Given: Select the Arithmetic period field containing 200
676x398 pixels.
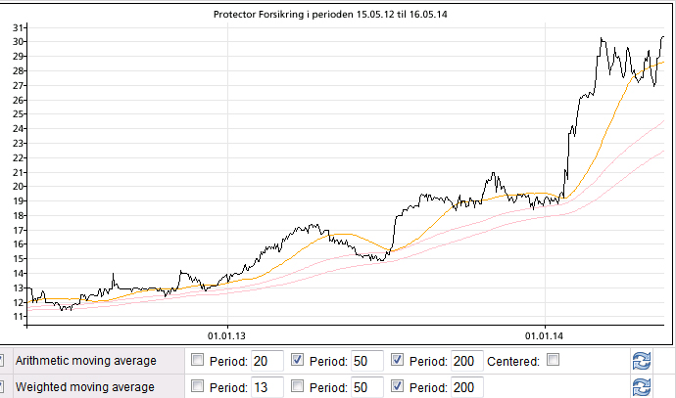Looking at the screenshot, I should (466, 362).
